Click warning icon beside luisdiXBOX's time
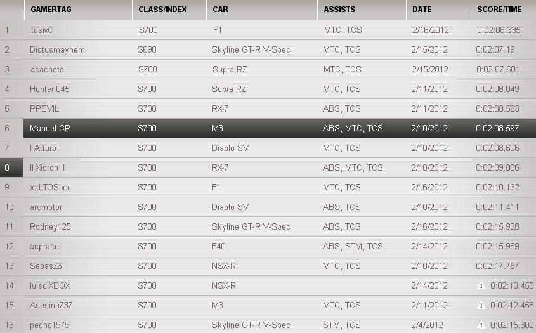Screen dimensions: 536x333 [481, 286]
